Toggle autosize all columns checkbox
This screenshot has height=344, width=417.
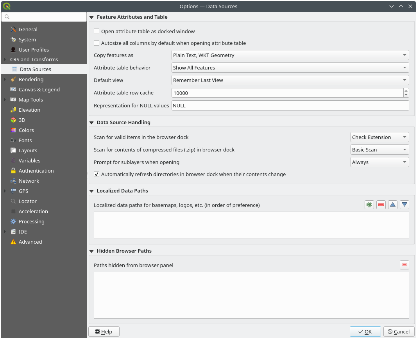97,43
